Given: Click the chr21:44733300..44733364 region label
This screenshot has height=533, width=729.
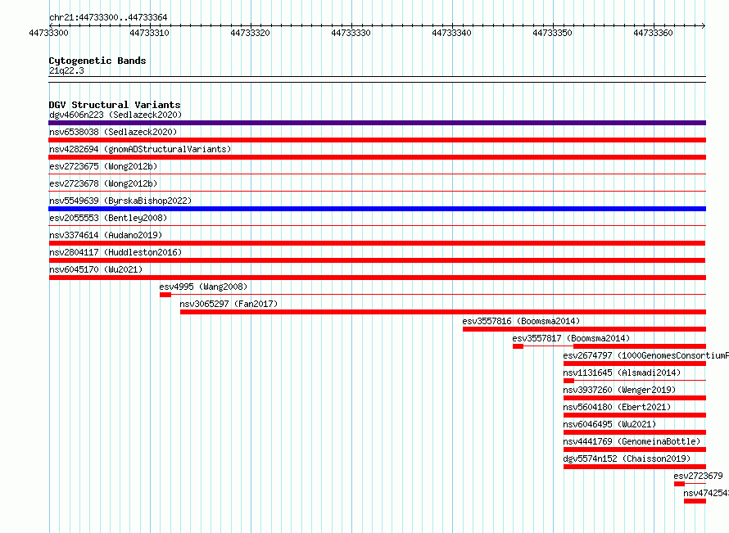Looking at the screenshot, I should pos(108,17).
